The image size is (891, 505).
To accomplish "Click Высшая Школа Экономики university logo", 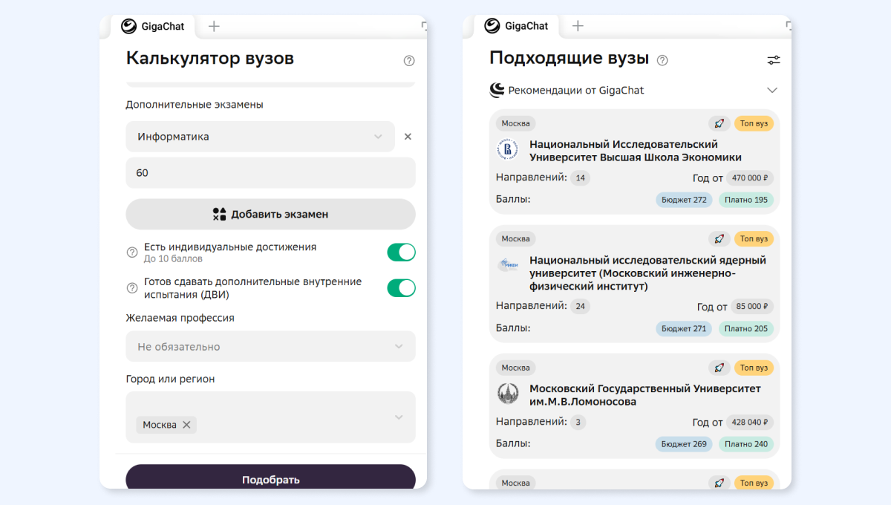I will (x=508, y=150).
